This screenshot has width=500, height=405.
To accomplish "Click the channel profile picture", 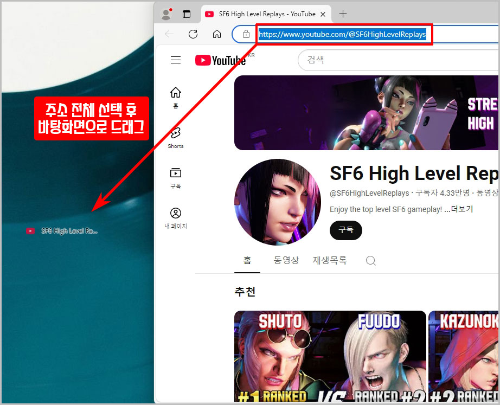I will (278, 202).
